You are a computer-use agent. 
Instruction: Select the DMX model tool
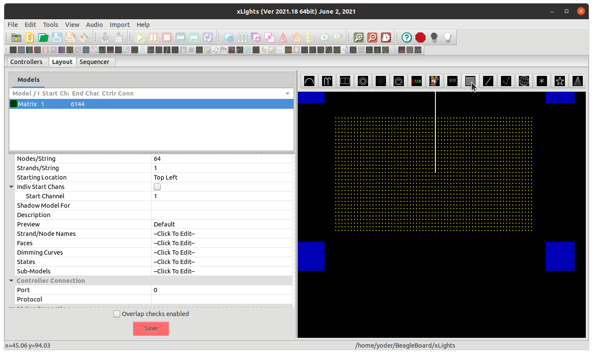416,81
